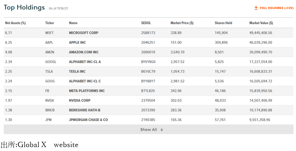Screen dimensions: 296x151
Task: Select the NVDA ticker cell
Action: tap(50, 100)
